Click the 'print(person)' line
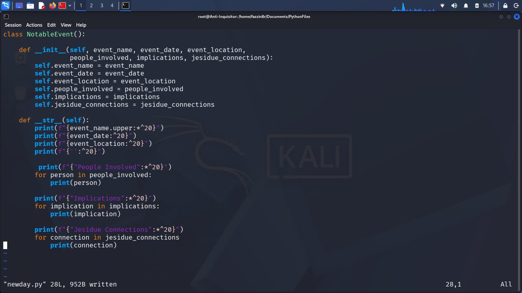Screen dimensions: 522x293 [76, 183]
